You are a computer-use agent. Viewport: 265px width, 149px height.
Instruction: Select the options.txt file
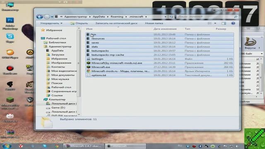[160, 75]
